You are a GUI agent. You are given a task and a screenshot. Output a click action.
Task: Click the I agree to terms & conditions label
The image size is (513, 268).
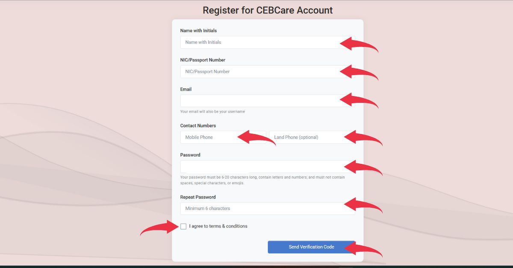pyautogui.click(x=218, y=226)
